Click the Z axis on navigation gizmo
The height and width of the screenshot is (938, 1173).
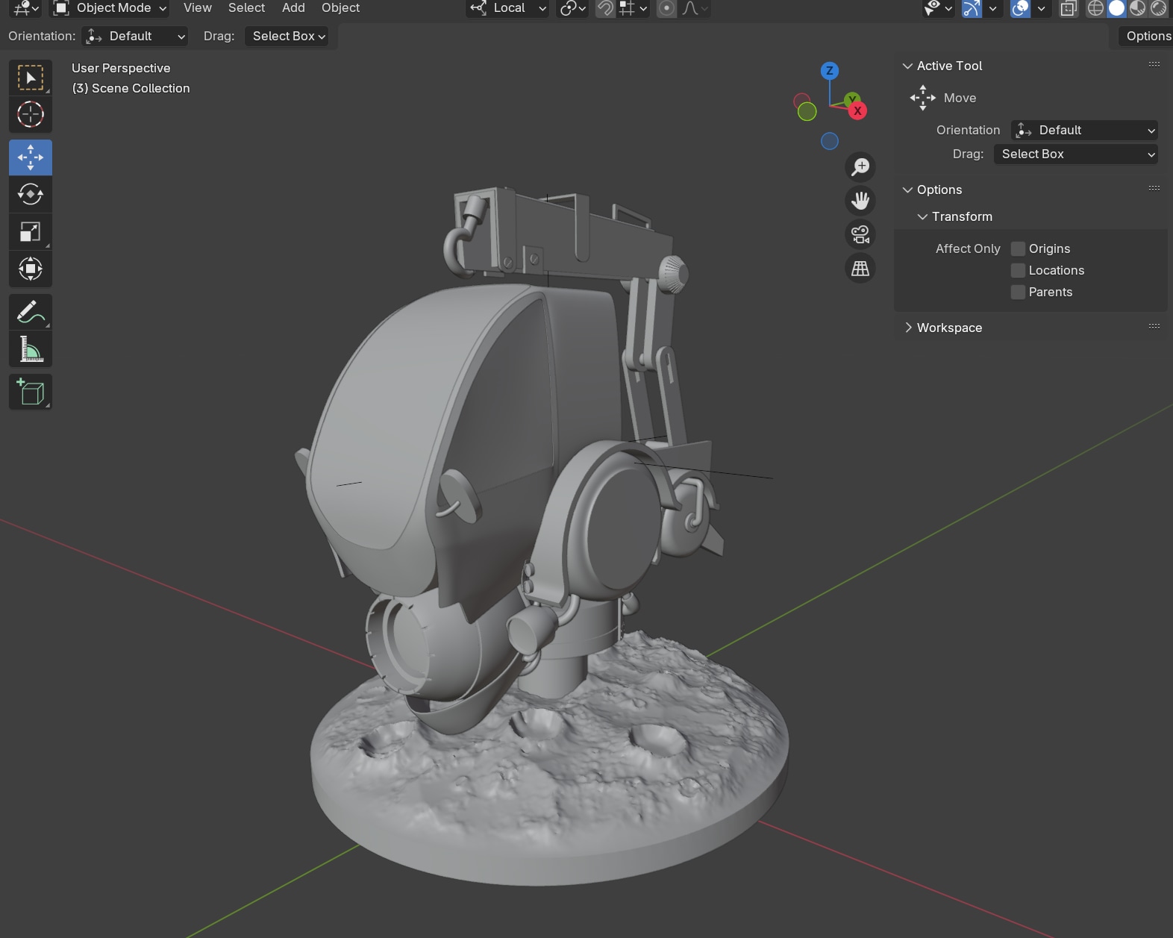[x=829, y=71]
